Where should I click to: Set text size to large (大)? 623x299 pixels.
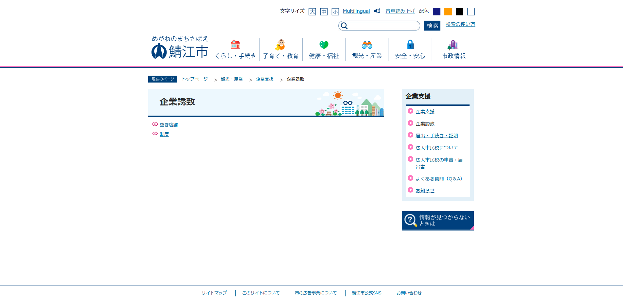click(312, 12)
